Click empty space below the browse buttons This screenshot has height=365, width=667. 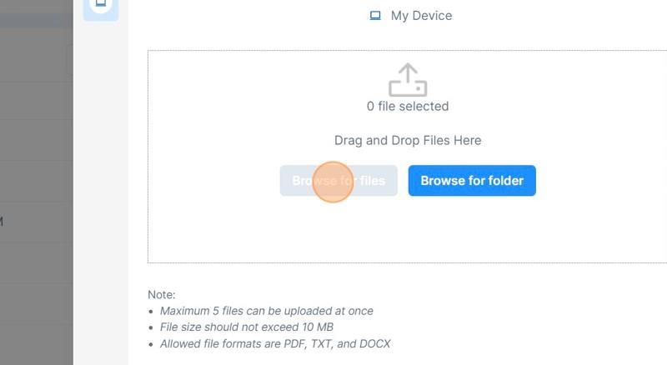[408, 230]
